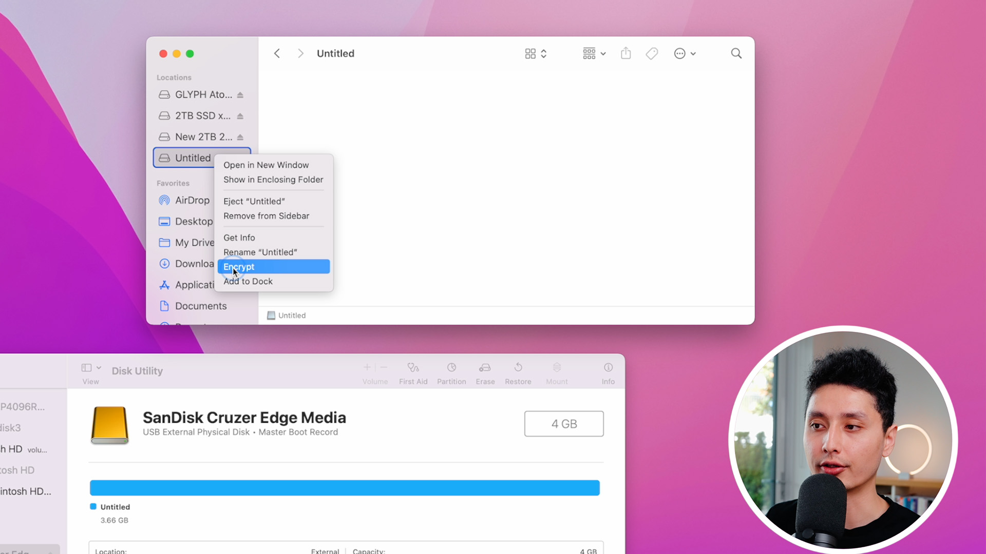Open Finder group-by options dropdown

click(x=594, y=53)
